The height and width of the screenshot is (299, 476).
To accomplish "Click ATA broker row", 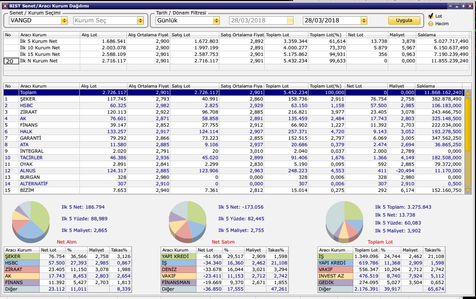I will point(233,144).
